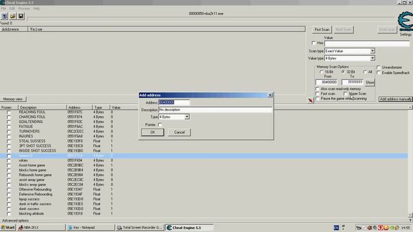The image size is (413, 232).
Task: Select the INSIDE SHOT SUCCESS row
Action: pyautogui.click(x=204, y=151)
